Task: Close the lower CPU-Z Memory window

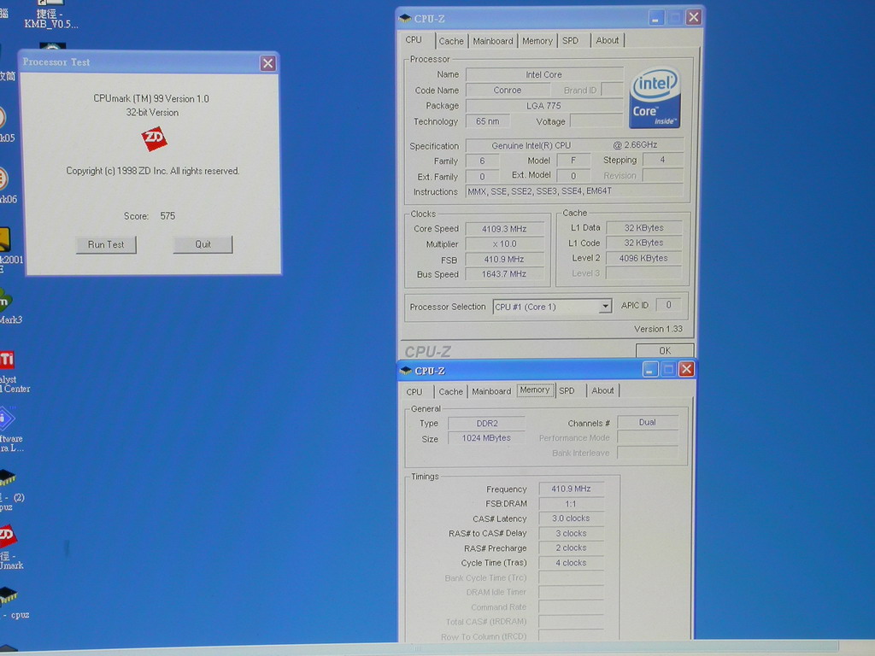Action: pos(686,369)
